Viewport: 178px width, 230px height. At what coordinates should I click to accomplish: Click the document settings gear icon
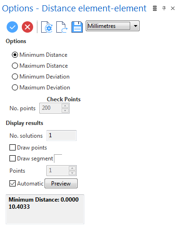tap(47, 27)
